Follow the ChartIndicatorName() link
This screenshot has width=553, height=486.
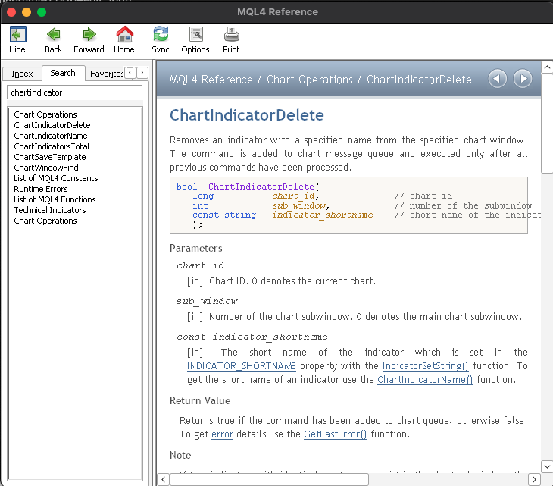[x=425, y=380]
